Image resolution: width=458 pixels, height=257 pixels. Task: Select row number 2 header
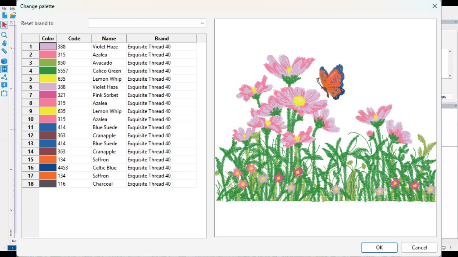coord(30,55)
